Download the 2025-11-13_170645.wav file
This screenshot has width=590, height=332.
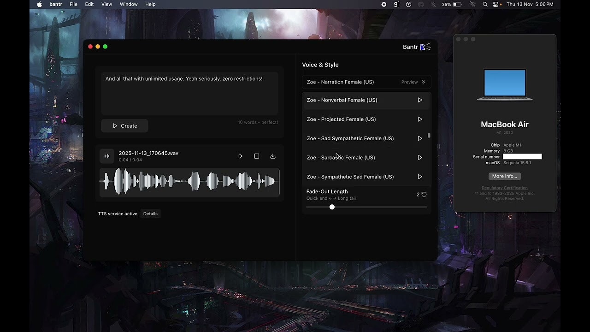click(273, 156)
